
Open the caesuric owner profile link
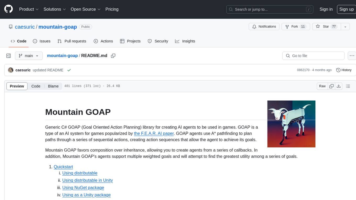25,27
